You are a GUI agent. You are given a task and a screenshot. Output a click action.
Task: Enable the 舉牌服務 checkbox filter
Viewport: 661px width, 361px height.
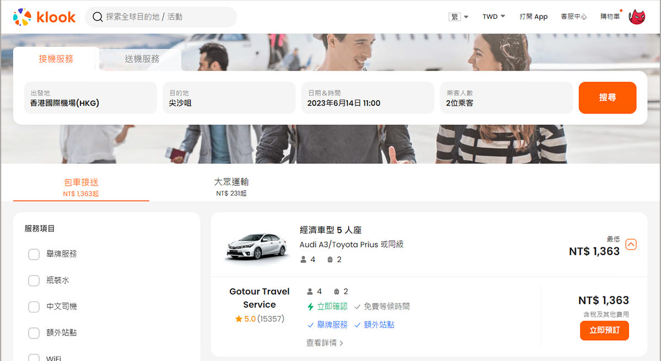tap(34, 254)
